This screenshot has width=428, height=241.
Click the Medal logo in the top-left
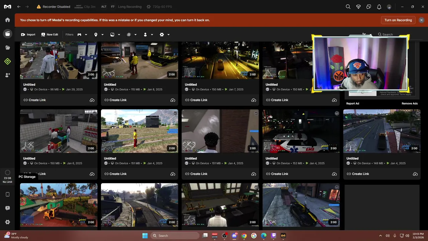(x=7, y=7)
